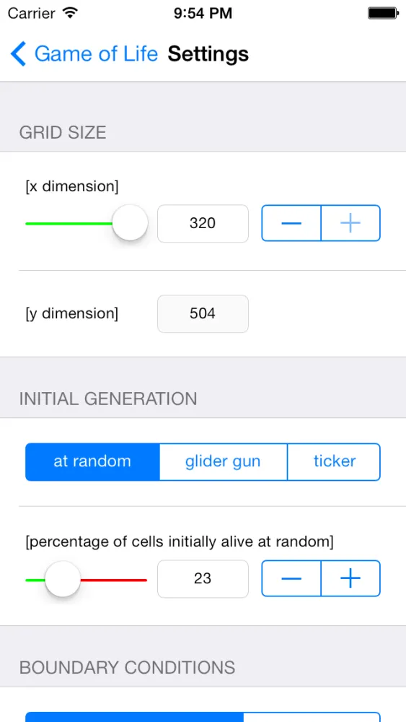Screen dimensions: 406x722
Task: Select the "ticker" initial generation option
Action: (335, 462)
